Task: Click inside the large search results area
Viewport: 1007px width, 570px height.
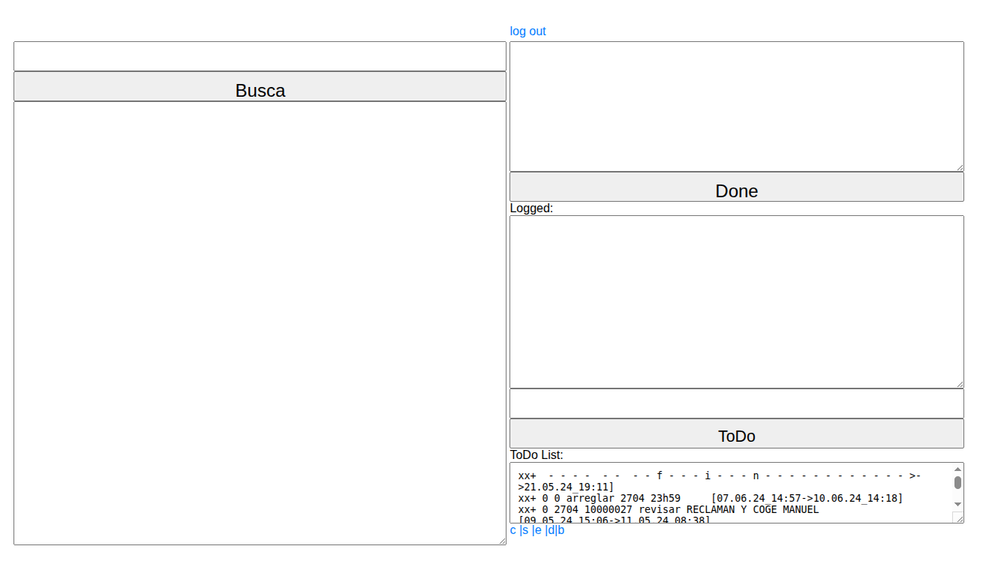Action: (x=260, y=322)
